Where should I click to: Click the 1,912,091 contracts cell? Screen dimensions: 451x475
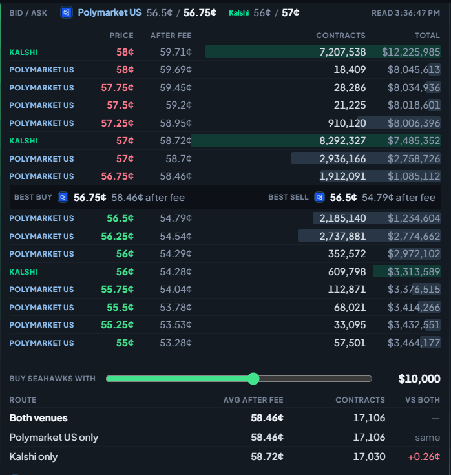point(342,176)
